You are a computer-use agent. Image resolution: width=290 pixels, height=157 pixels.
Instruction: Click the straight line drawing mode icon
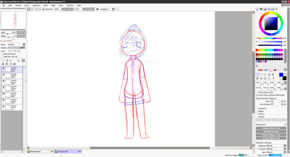pyautogui.click(x=117, y=9)
